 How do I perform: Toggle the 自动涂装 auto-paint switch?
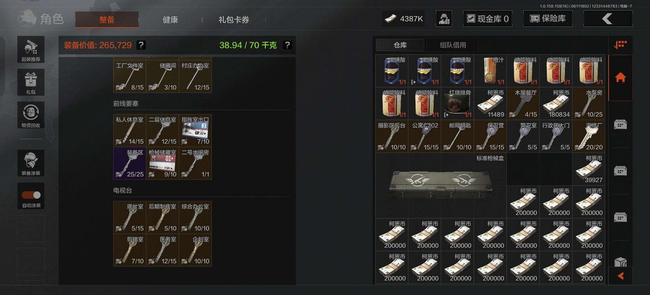point(31,196)
